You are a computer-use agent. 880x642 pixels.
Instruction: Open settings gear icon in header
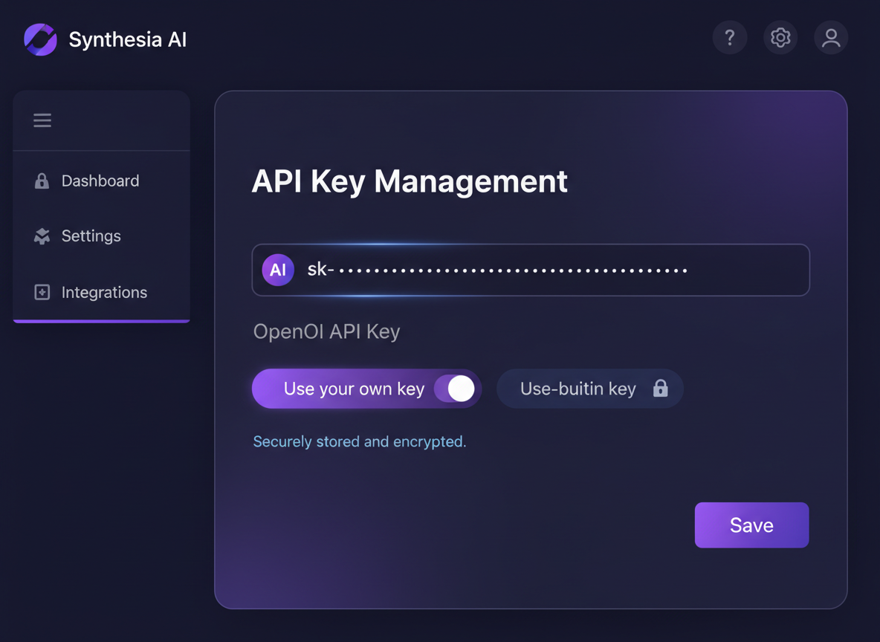[x=780, y=38]
